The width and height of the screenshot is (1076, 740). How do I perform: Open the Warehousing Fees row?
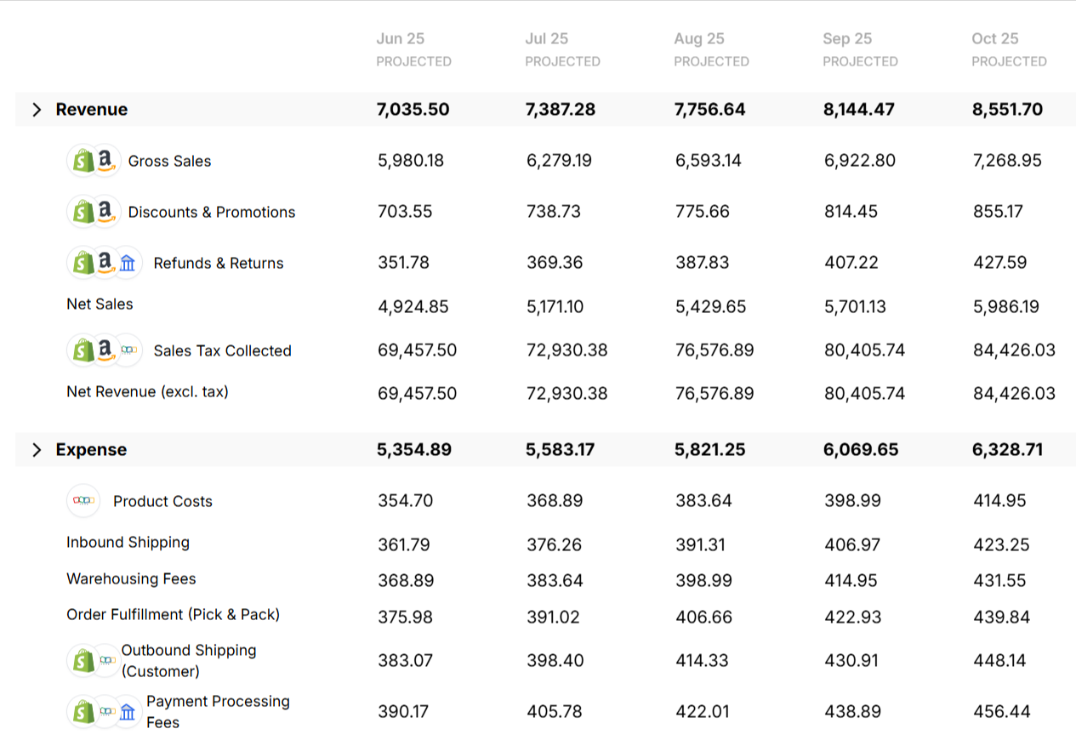pos(131,579)
